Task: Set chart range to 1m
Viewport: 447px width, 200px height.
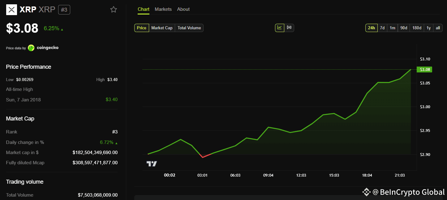Action: tap(392, 28)
